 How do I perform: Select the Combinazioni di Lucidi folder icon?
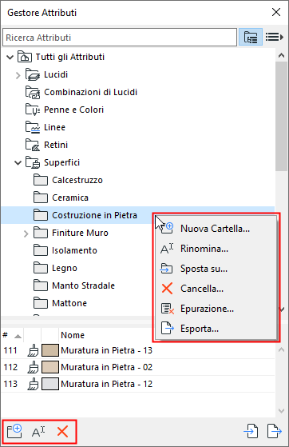point(33,93)
